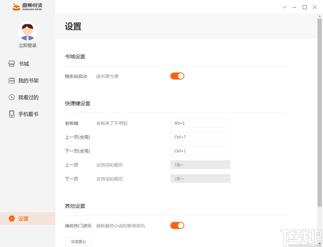Click the 手机看书 phone icon
This screenshot has height=247, width=323.
(12, 114)
